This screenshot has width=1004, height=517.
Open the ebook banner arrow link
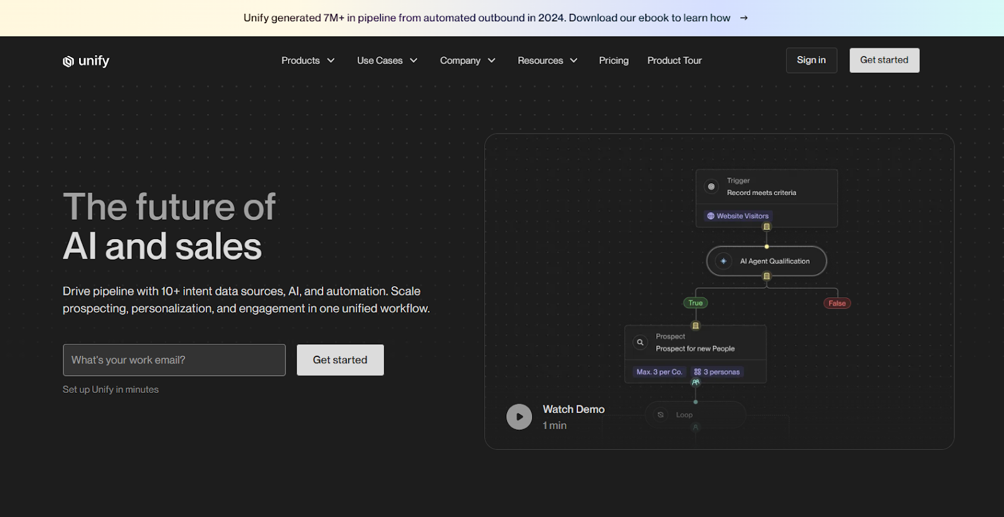pos(744,18)
